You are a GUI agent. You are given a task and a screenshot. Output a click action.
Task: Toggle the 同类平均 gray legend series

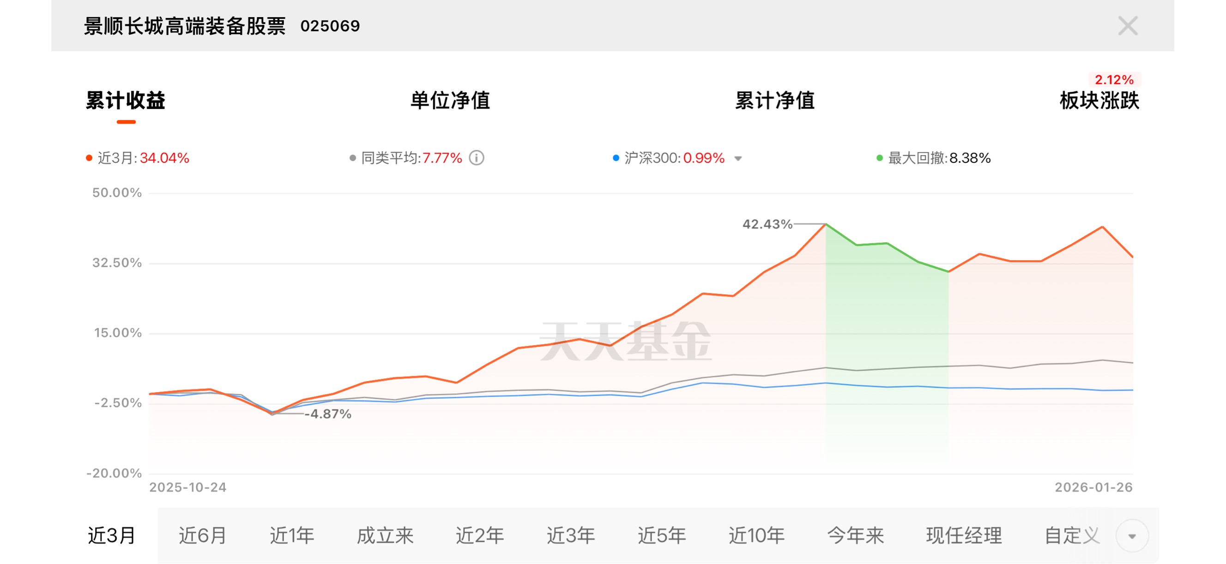pyautogui.click(x=353, y=158)
